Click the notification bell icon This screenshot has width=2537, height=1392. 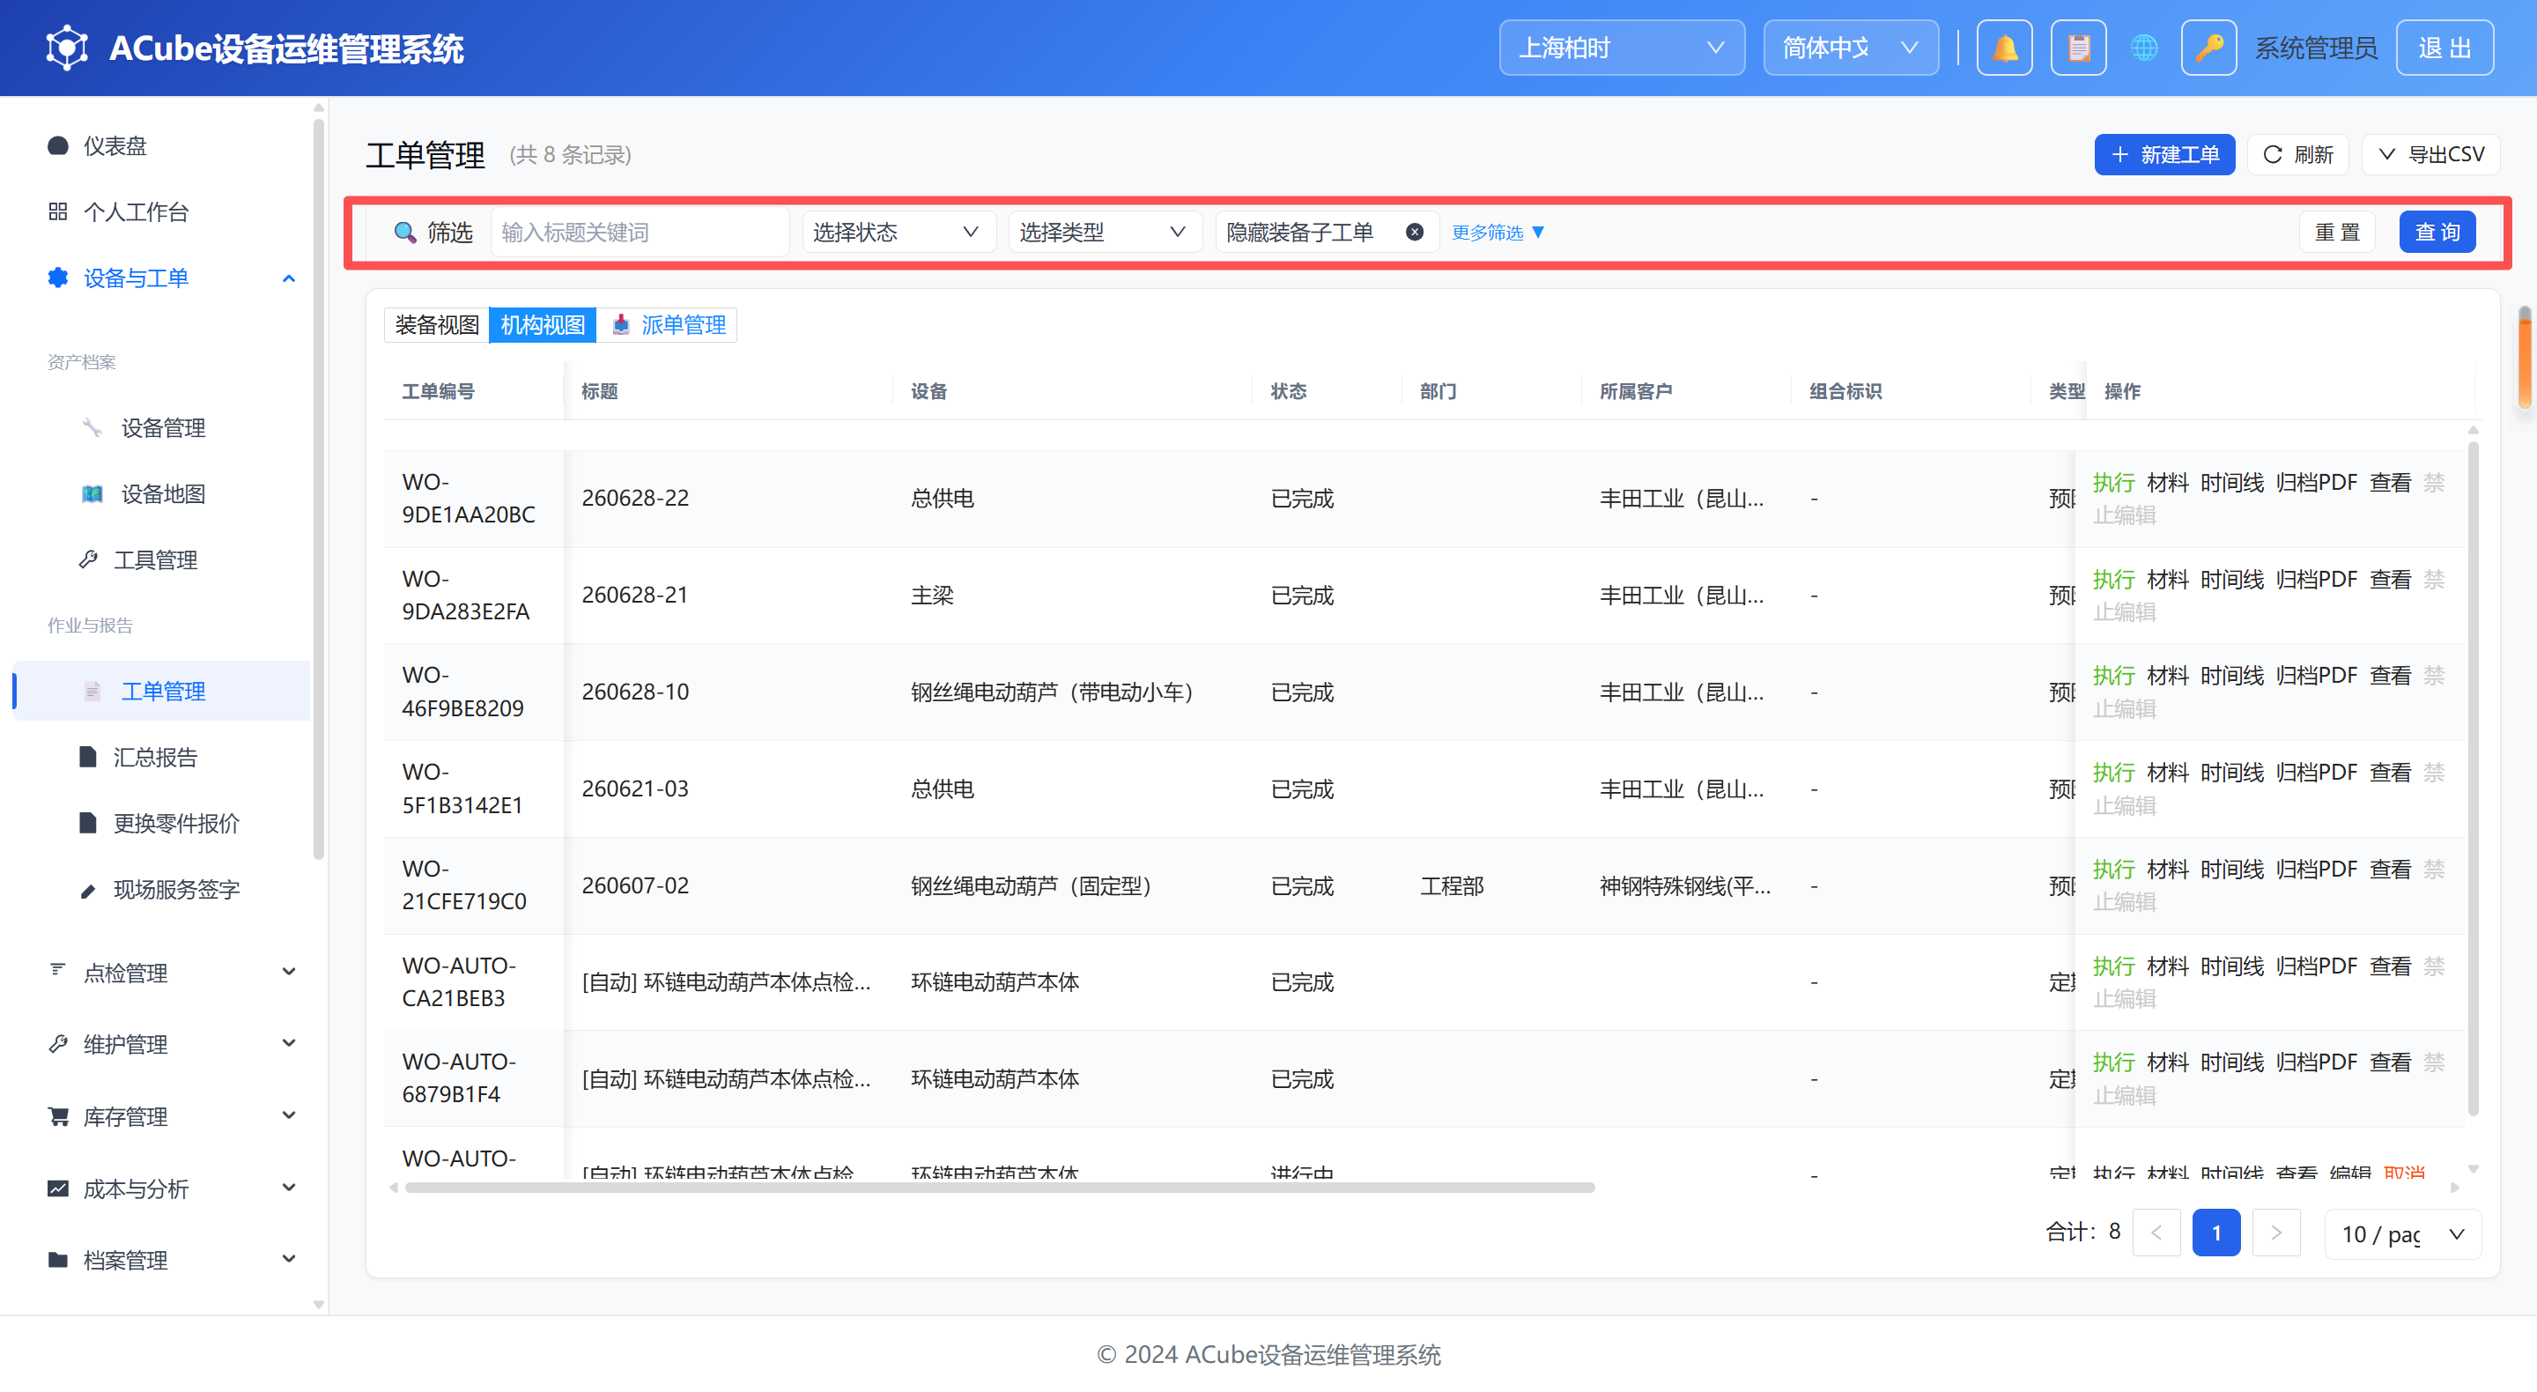[2004, 48]
